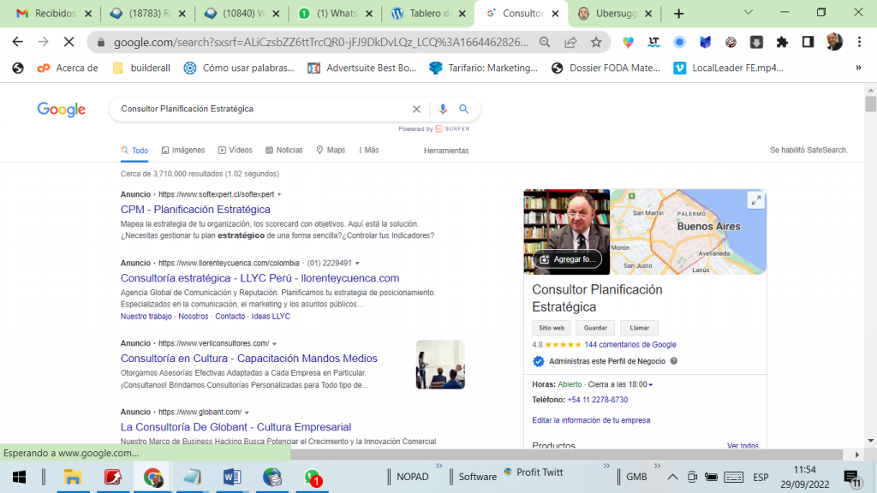Image resolution: width=877 pixels, height=493 pixels.
Task: Switch to the Recibidos Gmail tab
Action: pyautogui.click(x=54, y=14)
